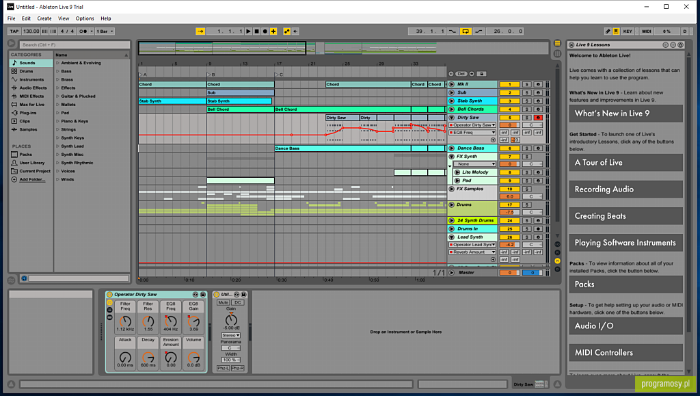This screenshot has width=700, height=396.
Task: Toggle Operator Dirty Saw device activator
Action: tap(109, 295)
